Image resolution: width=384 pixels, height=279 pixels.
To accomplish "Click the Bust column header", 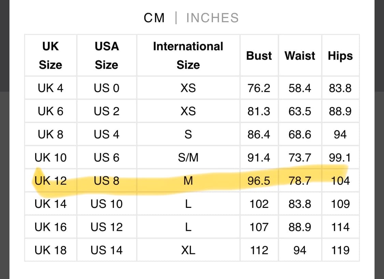I will [259, 56].
